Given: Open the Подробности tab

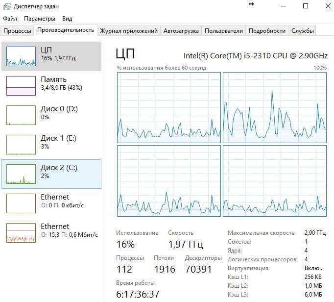Looking at the screenshot, I should pyautogui.click(x=267, y=31).
